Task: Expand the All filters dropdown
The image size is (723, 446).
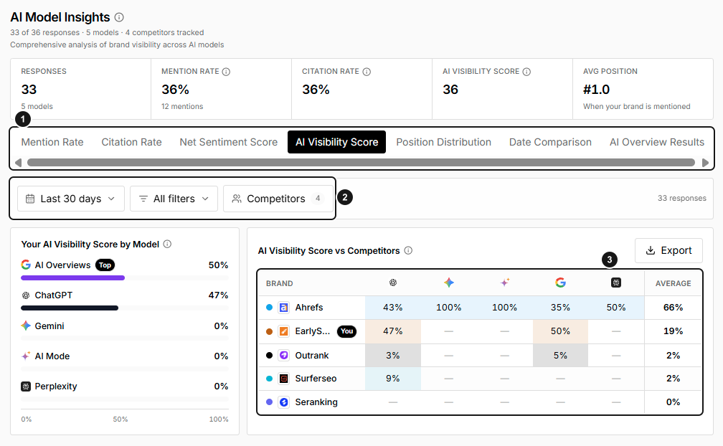Action: pos(174,199)
